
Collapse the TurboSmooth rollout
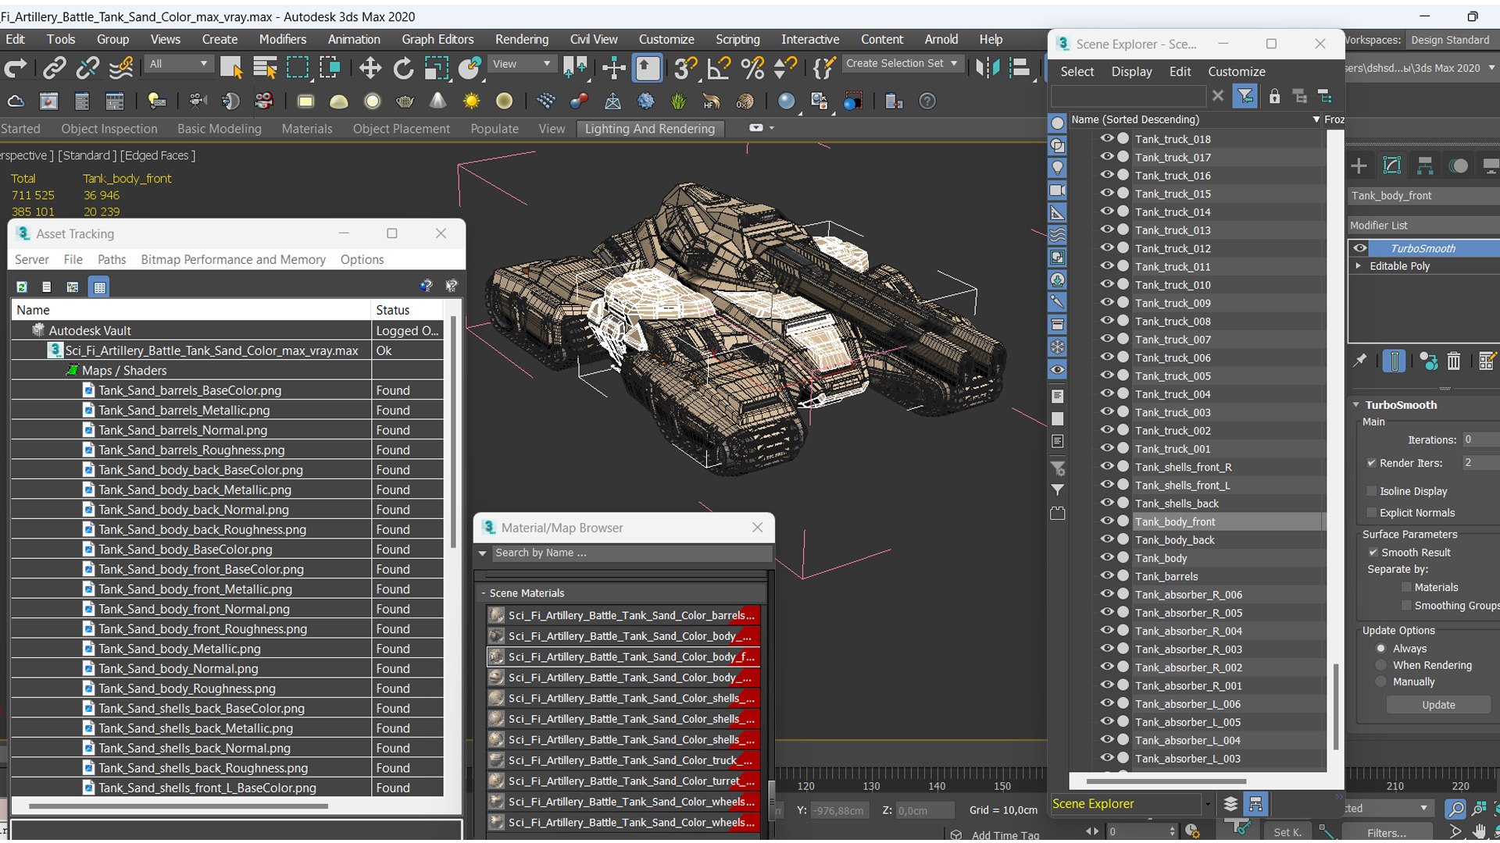(1356, 404)
